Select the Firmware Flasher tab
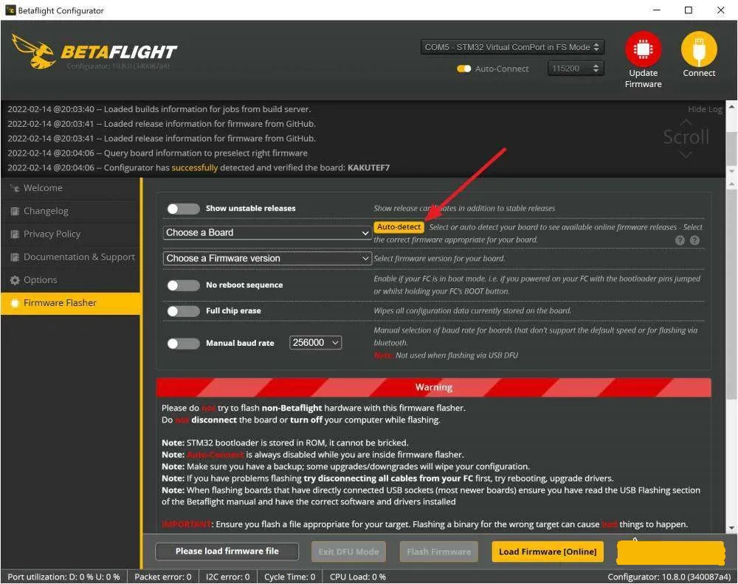The height and width of the screenshot is (584, 738). coord(71,303)
